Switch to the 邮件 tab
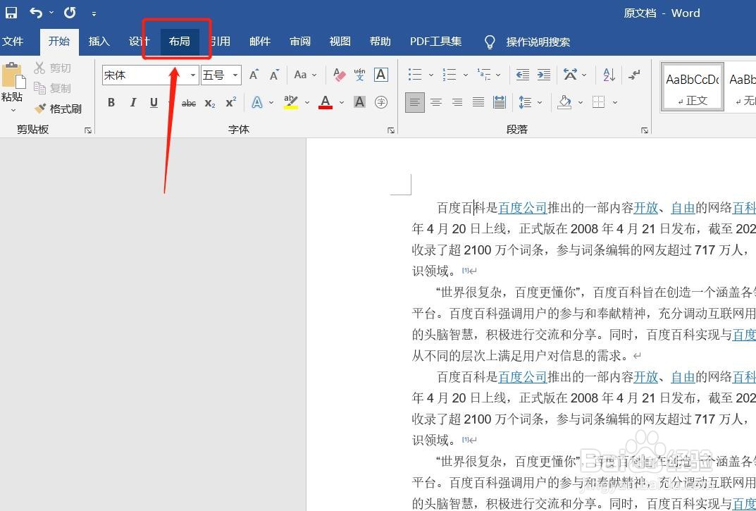 pyautogui.click(x=260, y=42)
